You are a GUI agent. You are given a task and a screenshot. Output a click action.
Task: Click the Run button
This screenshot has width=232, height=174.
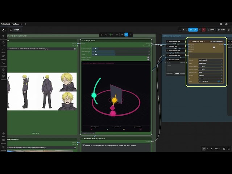pos(193,30)
